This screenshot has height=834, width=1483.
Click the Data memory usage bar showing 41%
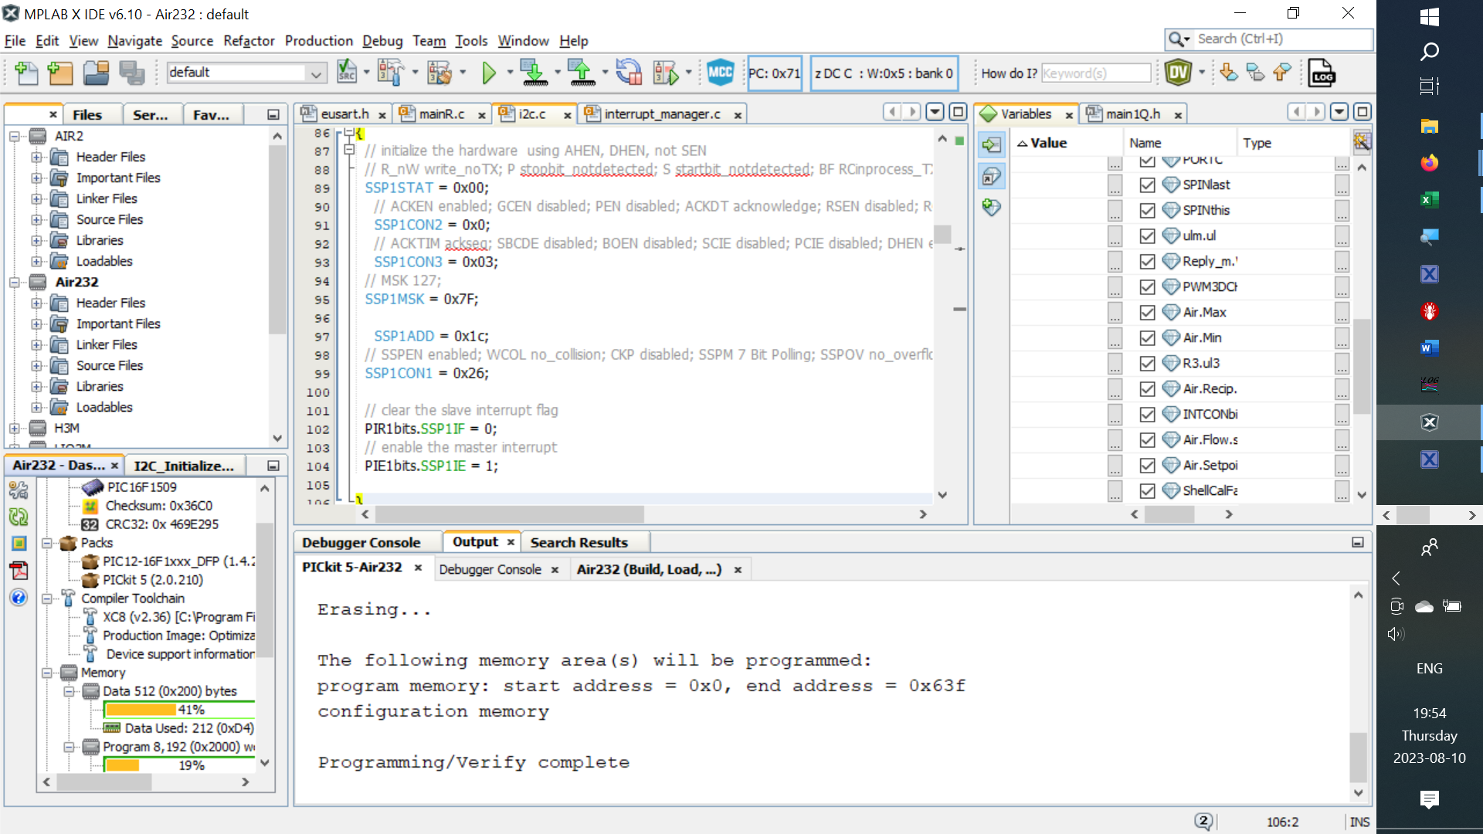[179, 709]
